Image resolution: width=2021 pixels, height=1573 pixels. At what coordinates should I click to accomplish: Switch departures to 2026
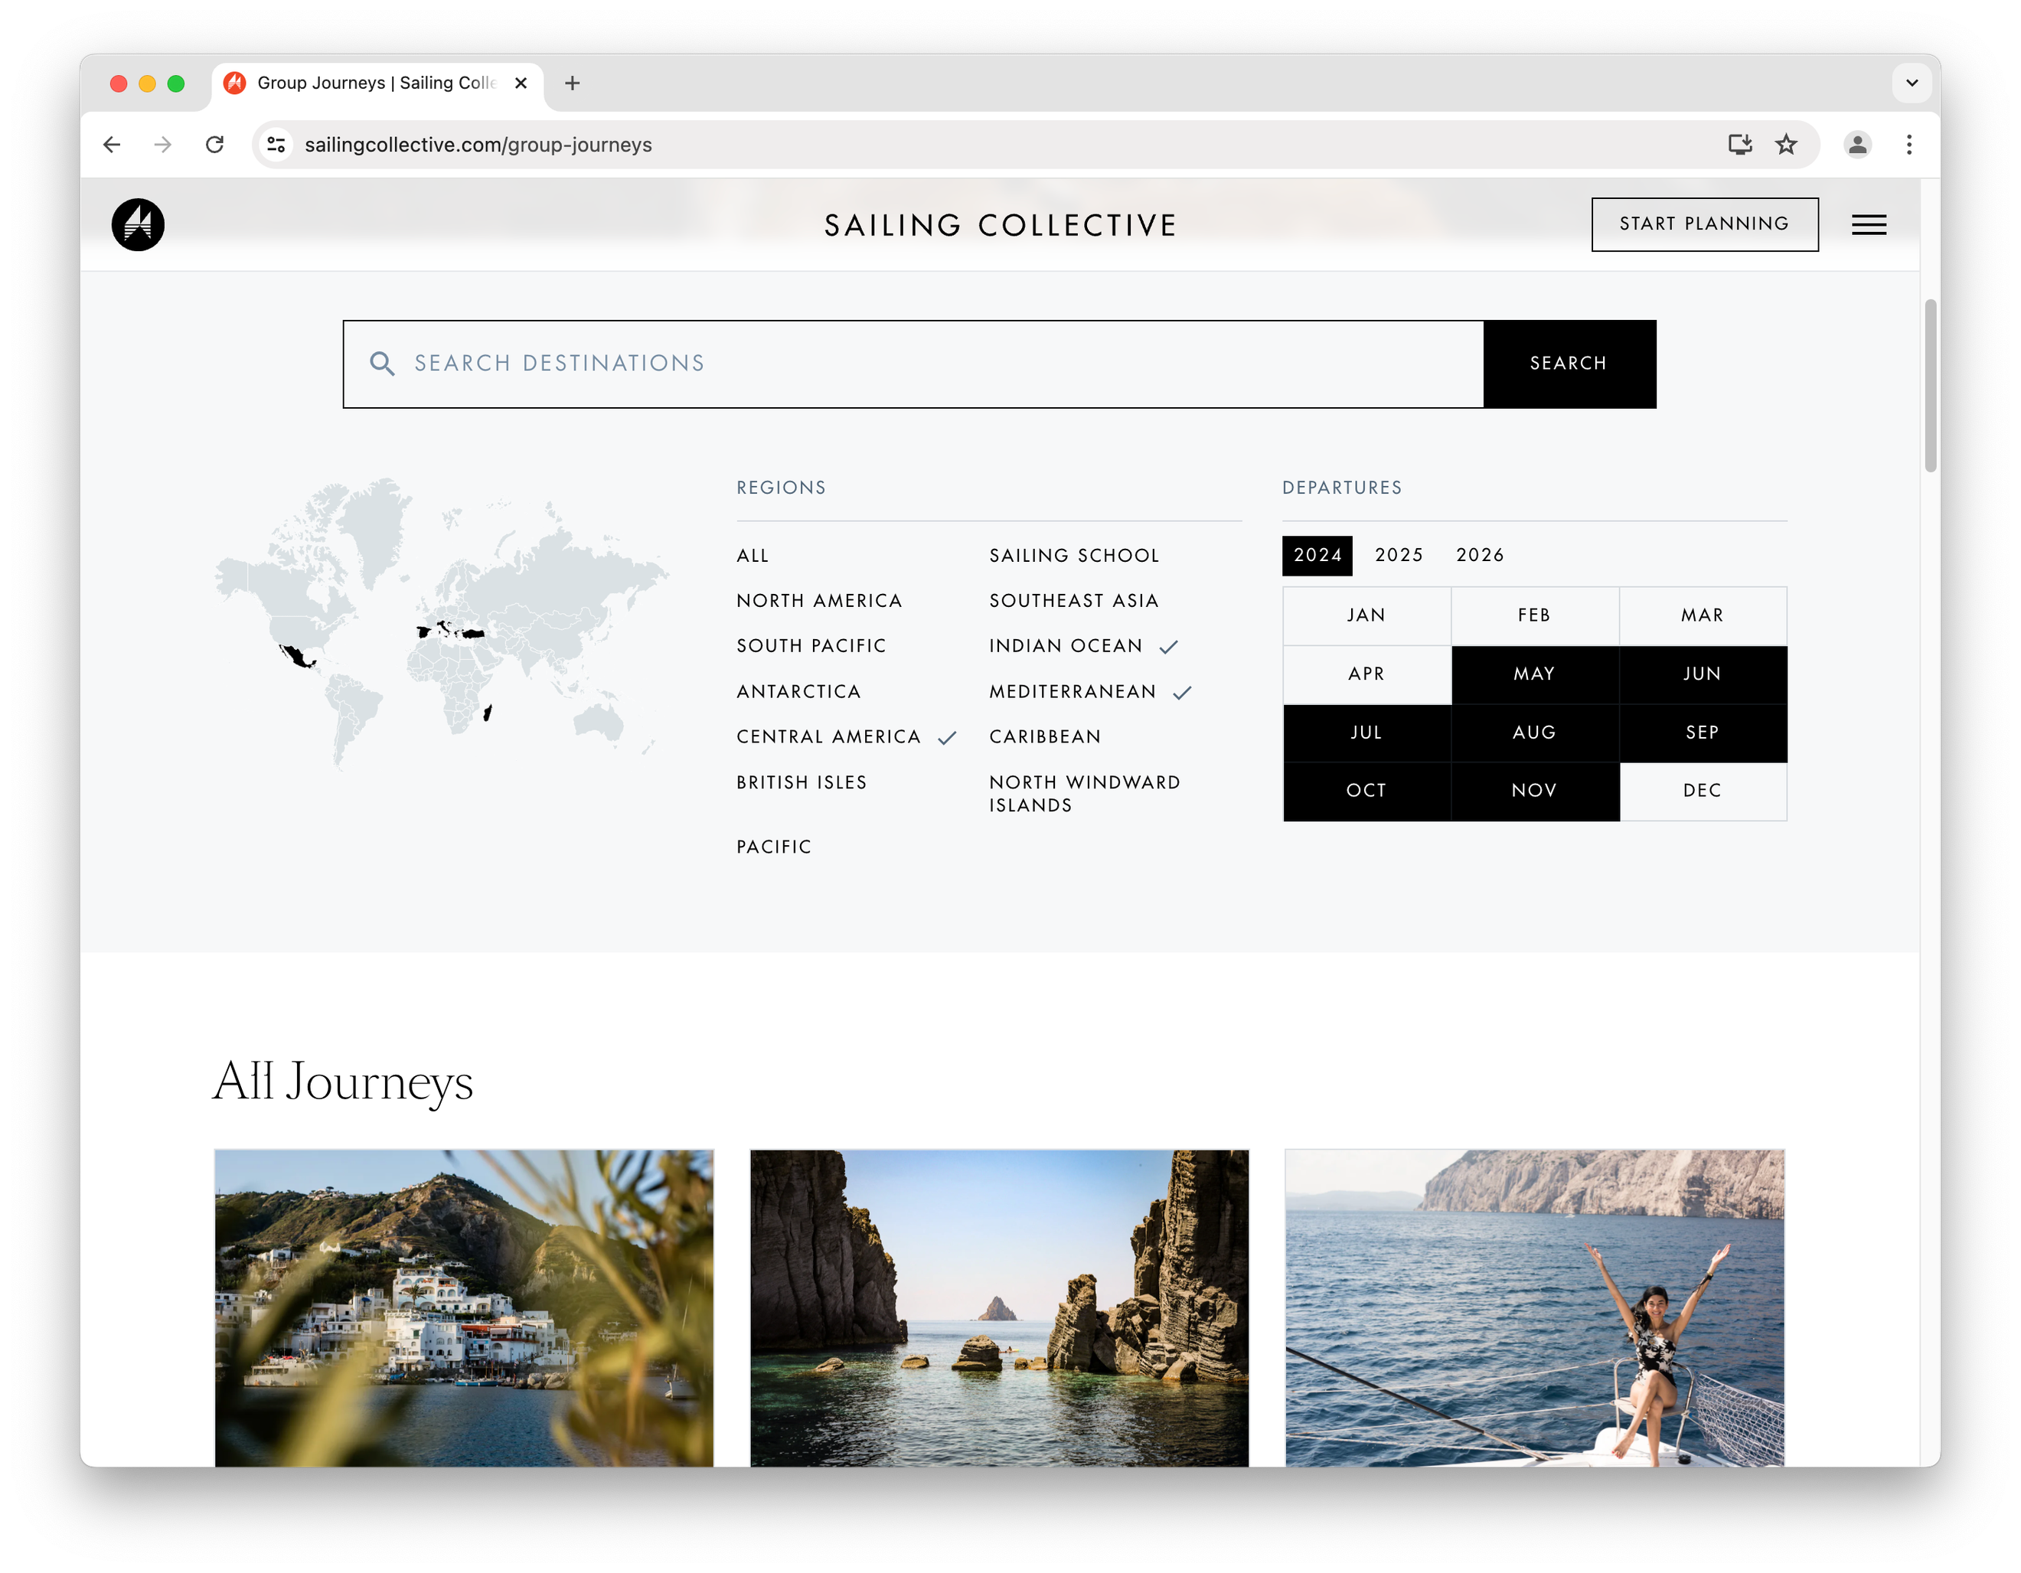(1480, 555)
